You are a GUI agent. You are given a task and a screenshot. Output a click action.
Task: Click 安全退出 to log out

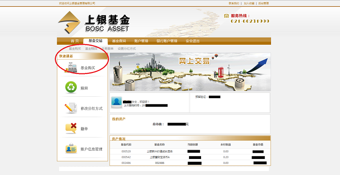tap(192, 41)
